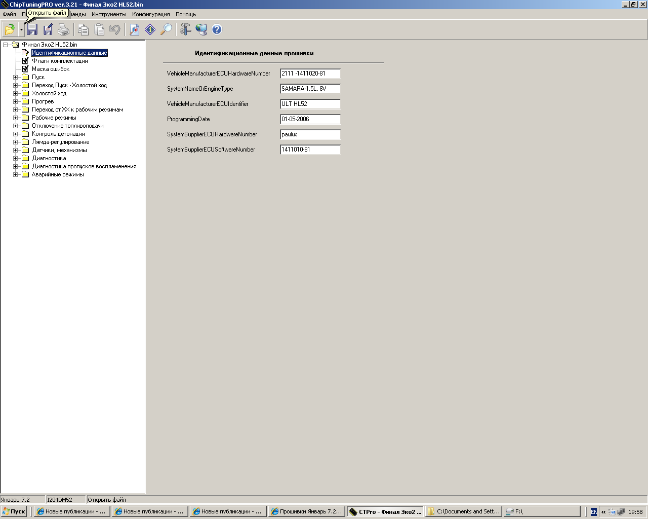Expand the Отключение топливоподачи folder
Viewport: 648px width, 519px height.
click(x=16, y=126)
